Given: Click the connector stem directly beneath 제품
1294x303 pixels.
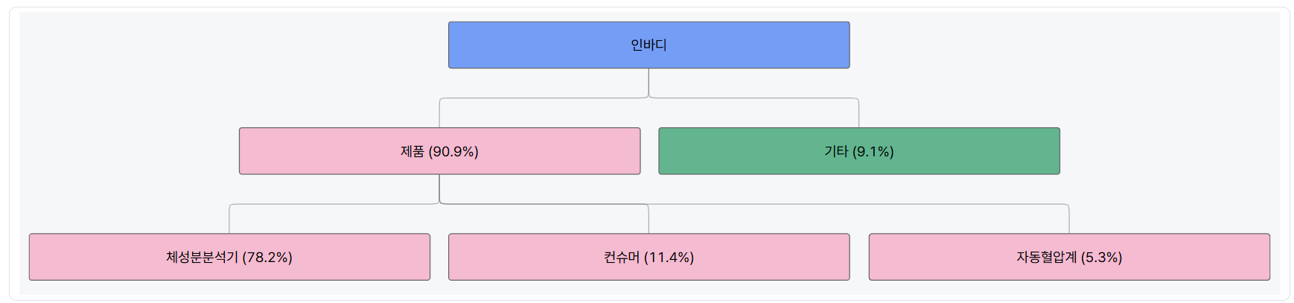Looking at the screenshot, I should pos(439,188).
